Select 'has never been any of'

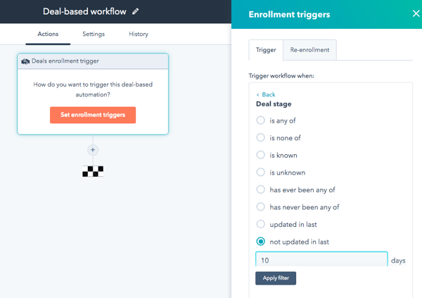tap(261, 207)
